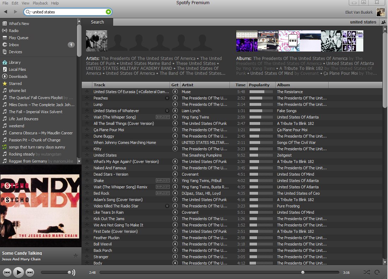Open the dropdown arrow on Peaches row
This screenshot has width=388, height=279.
click(x=167, y=98)
